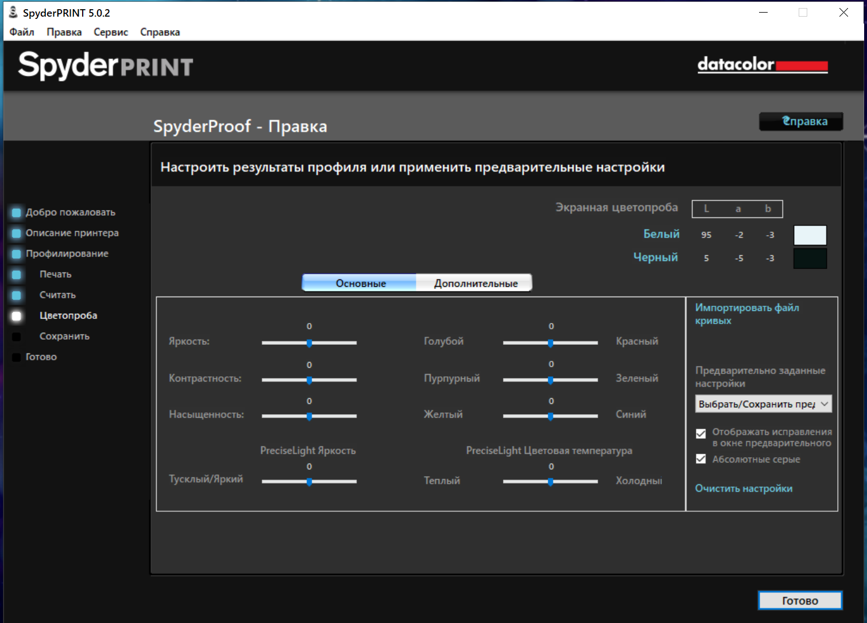Click the step indicator beside Считать
Viewport: 867px width, 623px height.
point(17,295)
